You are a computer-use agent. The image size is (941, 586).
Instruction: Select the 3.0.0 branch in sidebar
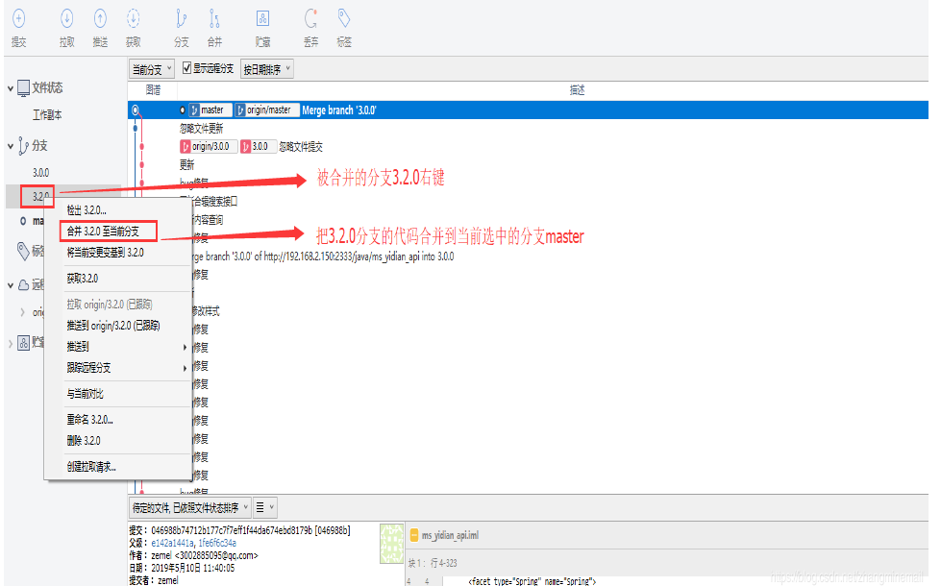click(41, 172)
